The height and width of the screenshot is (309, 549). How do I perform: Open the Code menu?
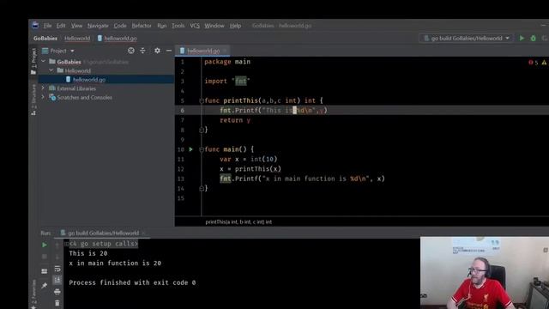[120, 26]
